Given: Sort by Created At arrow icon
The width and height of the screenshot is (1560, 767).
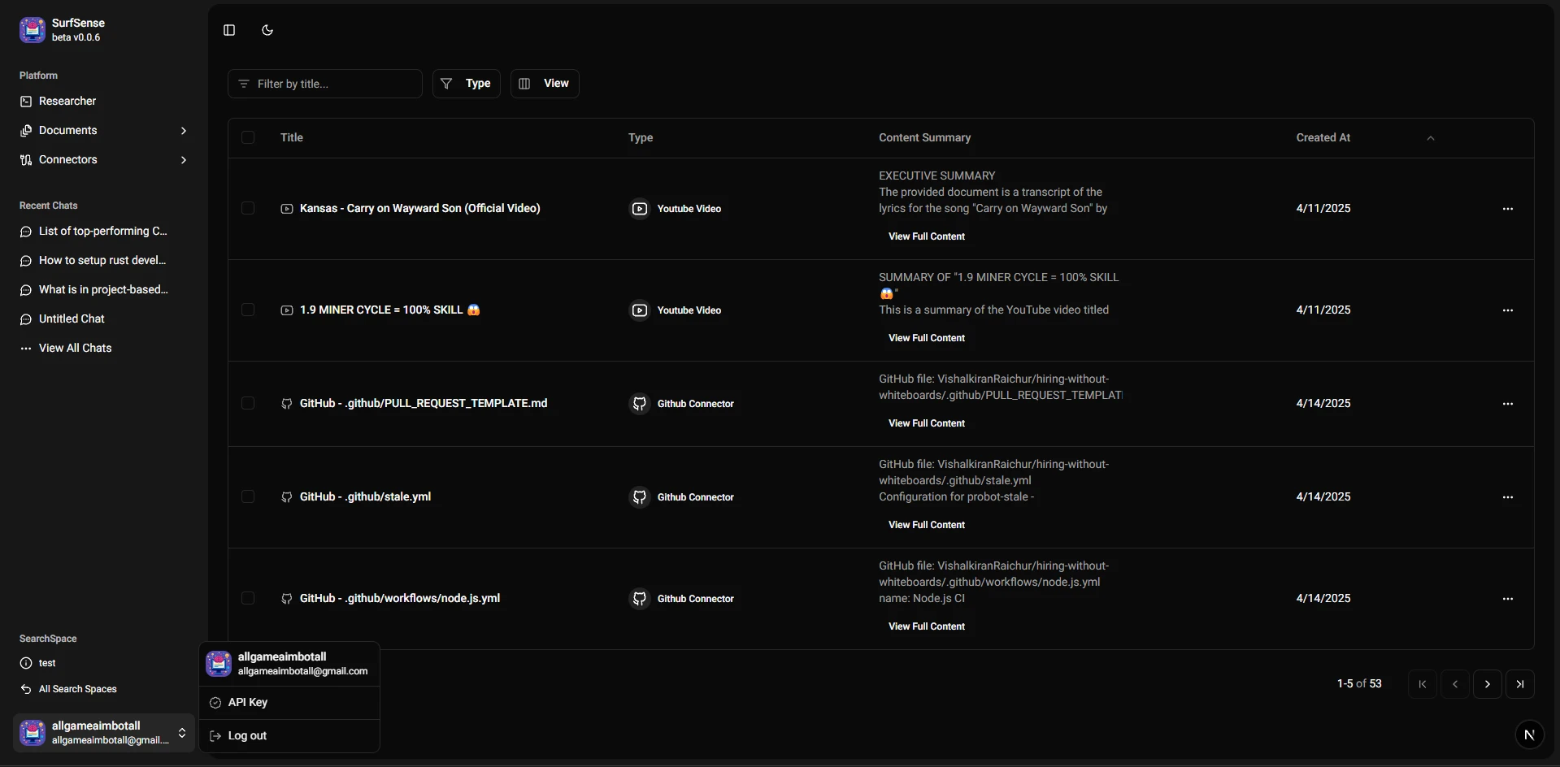Looking at the screenshot, I should tap(1430, 138).
